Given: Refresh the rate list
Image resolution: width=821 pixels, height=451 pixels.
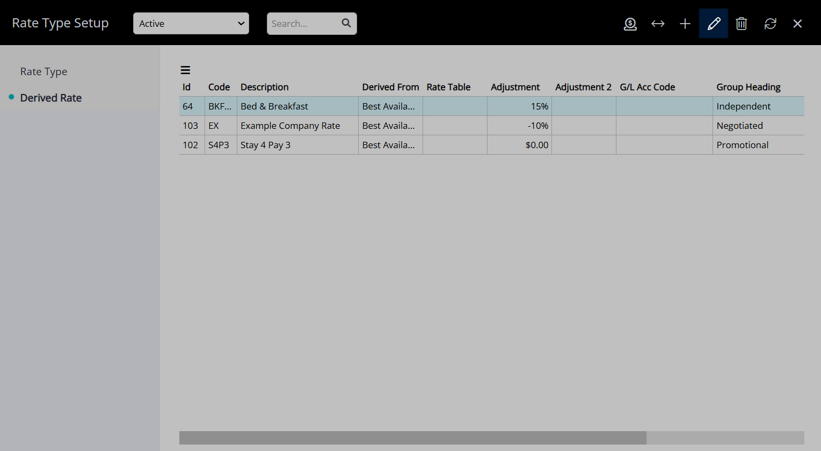Looking at the screenshot, I should pyautogui.click(x=770, y=24).
